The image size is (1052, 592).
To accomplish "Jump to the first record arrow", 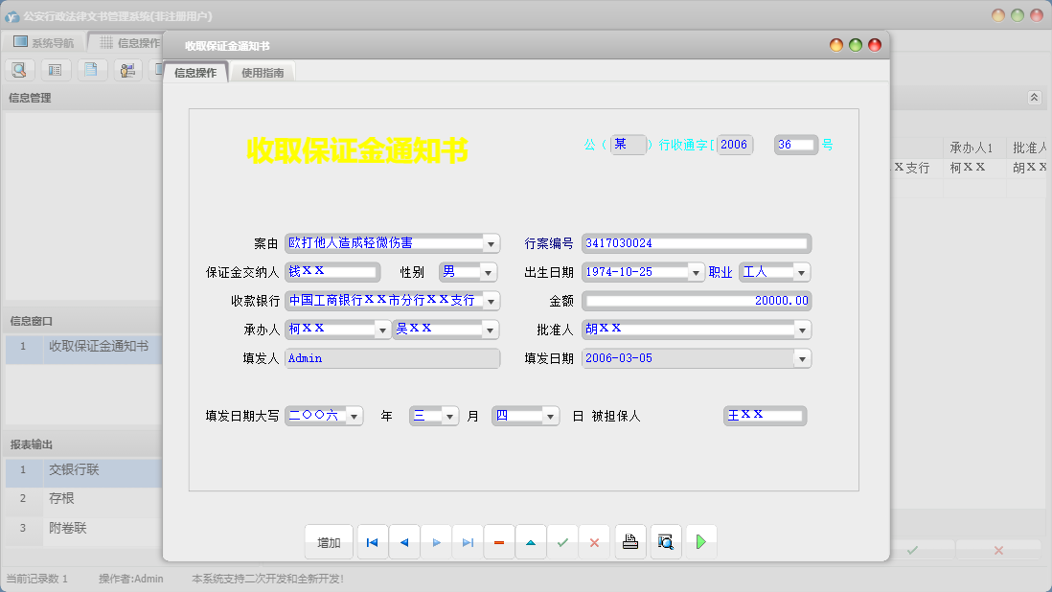I will click(372, 542).
